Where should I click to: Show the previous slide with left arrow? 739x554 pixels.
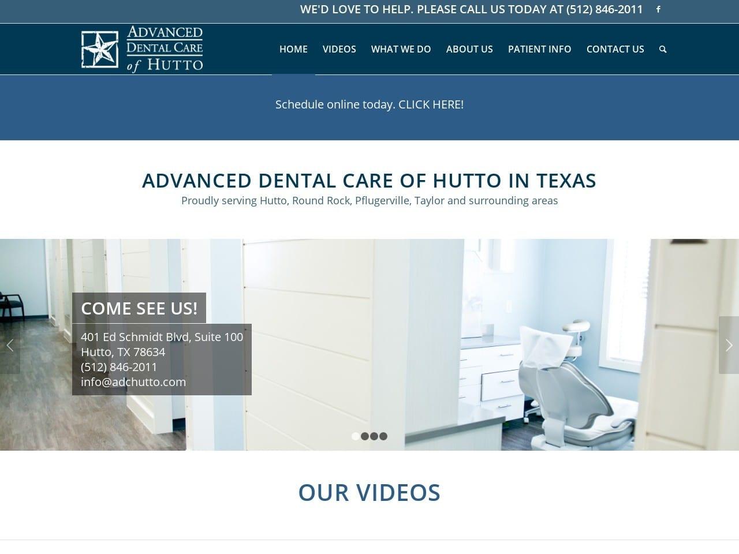pos(10,345)
